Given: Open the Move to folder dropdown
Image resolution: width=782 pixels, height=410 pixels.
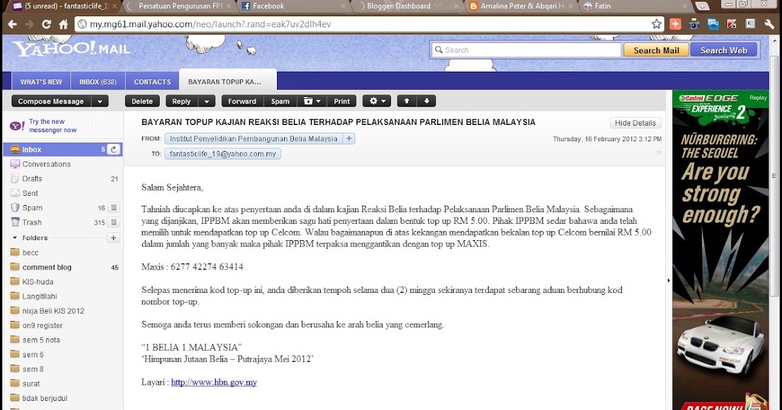Looking at the screenshot, I should (x=312, y=101).
